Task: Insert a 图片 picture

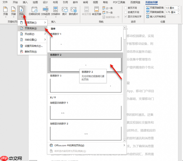Action: (x=65, y=11)
